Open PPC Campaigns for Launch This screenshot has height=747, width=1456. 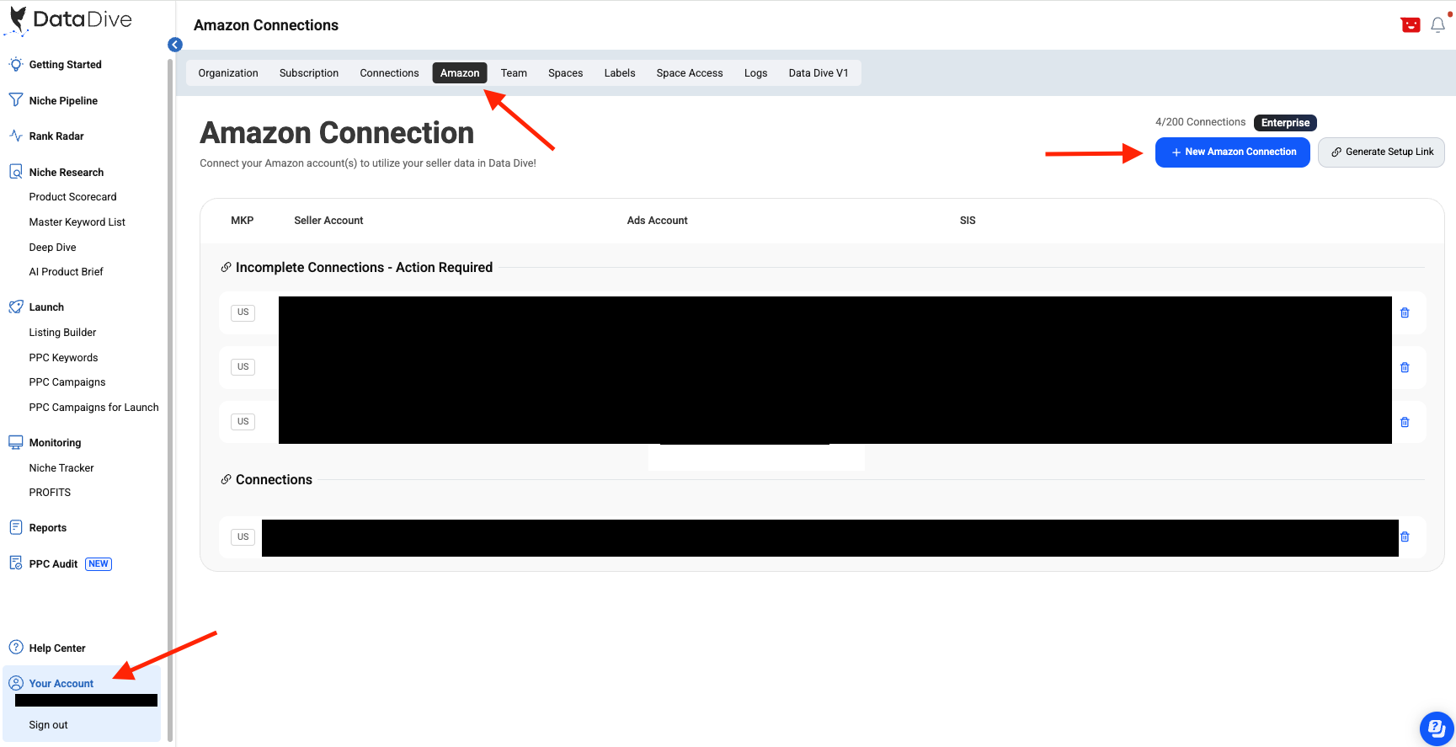point(93,408)
